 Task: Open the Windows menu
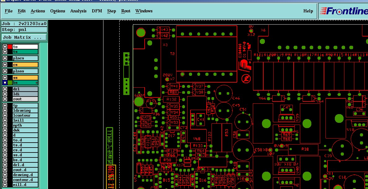click(144, 11)
